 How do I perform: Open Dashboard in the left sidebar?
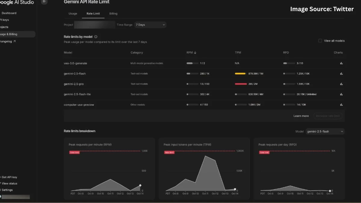tap(9, 13)
